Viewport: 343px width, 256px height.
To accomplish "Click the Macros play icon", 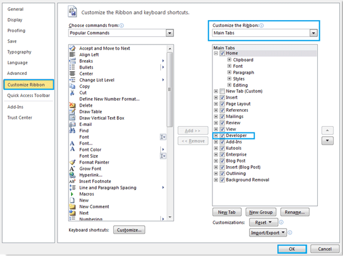I will click(72, 194).
